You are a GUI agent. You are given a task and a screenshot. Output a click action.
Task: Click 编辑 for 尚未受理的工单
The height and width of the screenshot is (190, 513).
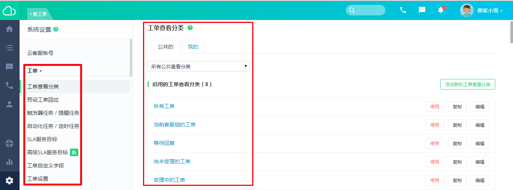tap(480, 162)
